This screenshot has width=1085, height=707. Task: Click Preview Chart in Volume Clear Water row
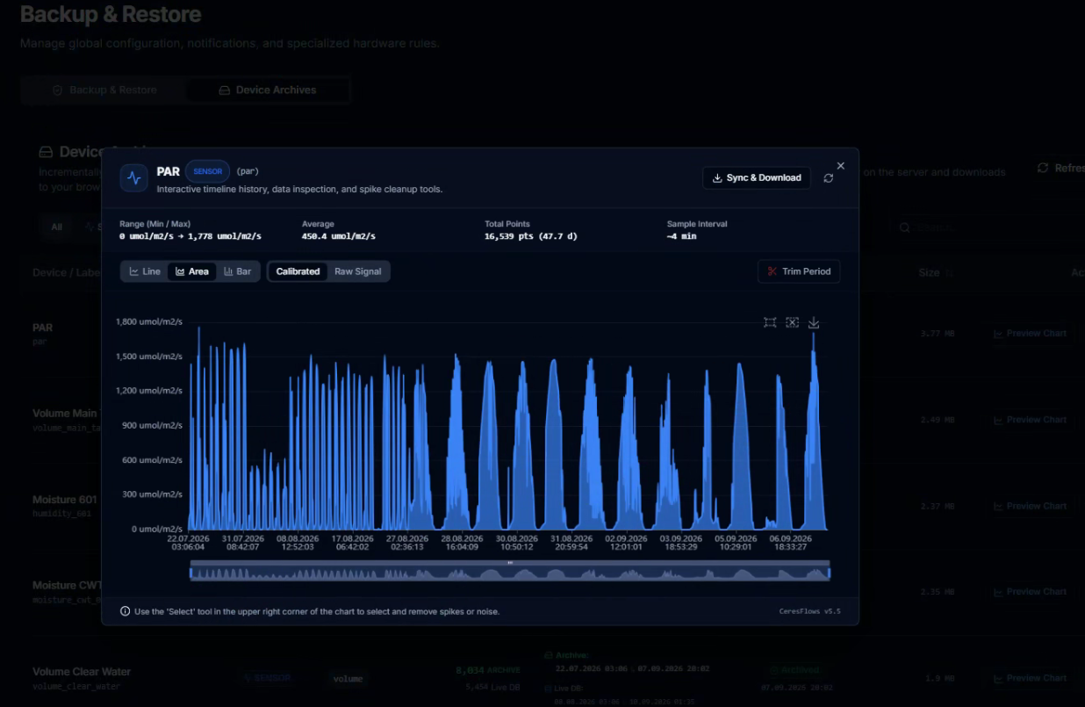click(1029, 678)
